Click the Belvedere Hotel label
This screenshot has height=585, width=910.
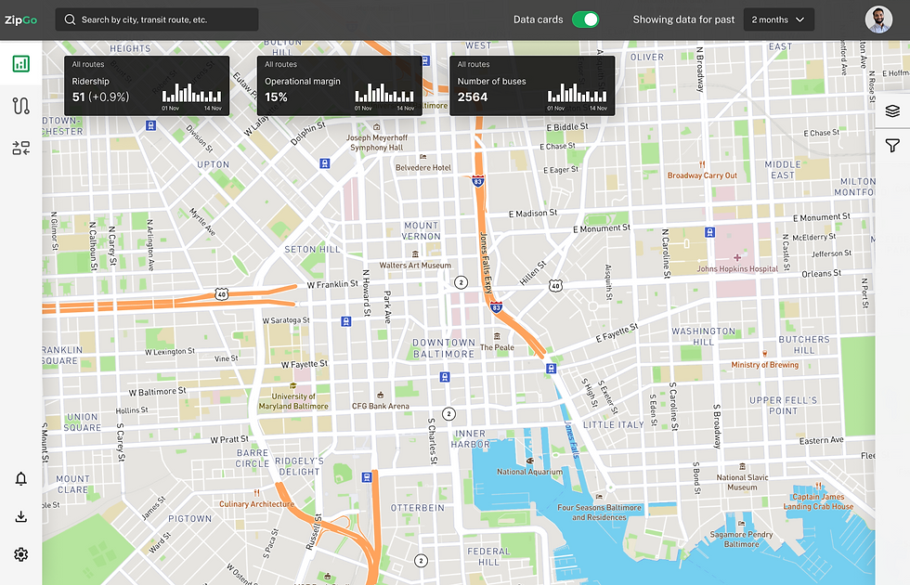(423, 168)
